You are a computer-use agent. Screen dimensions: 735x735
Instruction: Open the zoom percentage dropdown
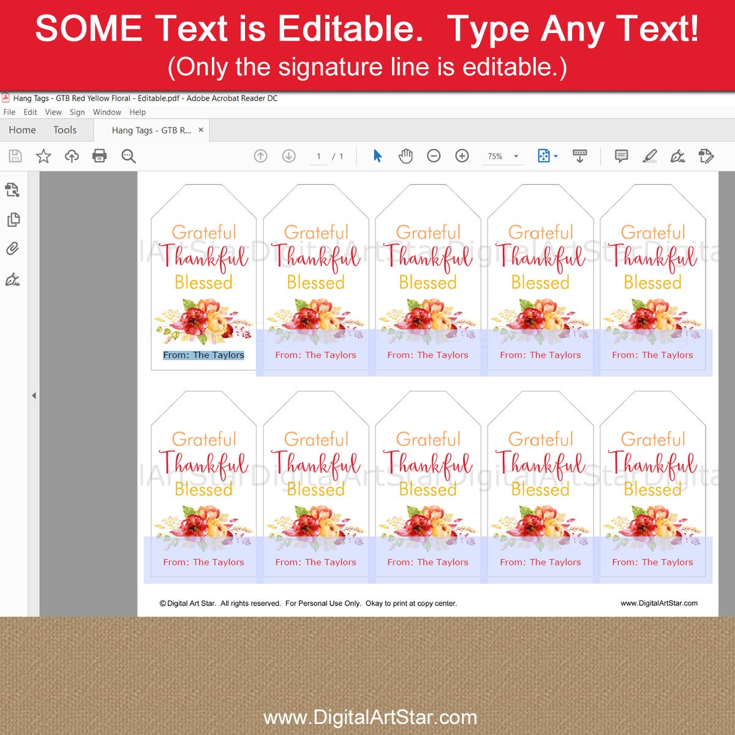[x=514, y=156]
